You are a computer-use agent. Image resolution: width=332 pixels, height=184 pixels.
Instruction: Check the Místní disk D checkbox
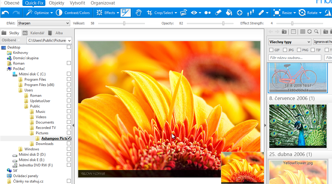69,154
